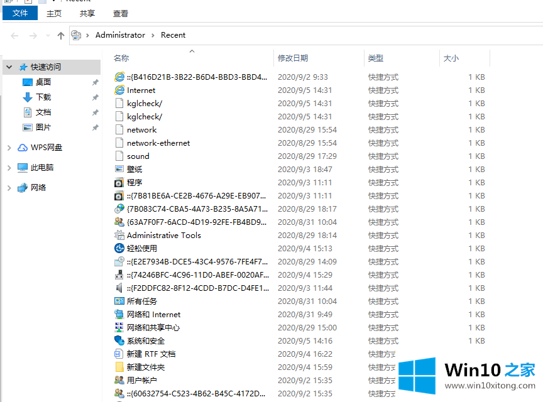Select 网络 in the sidebar
Screen dimensions: 543x402
point(38,188)
